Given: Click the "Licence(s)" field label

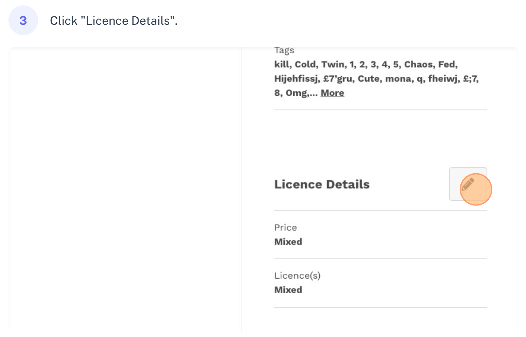Looking at the screenshot, I should [x=297, y=276].
